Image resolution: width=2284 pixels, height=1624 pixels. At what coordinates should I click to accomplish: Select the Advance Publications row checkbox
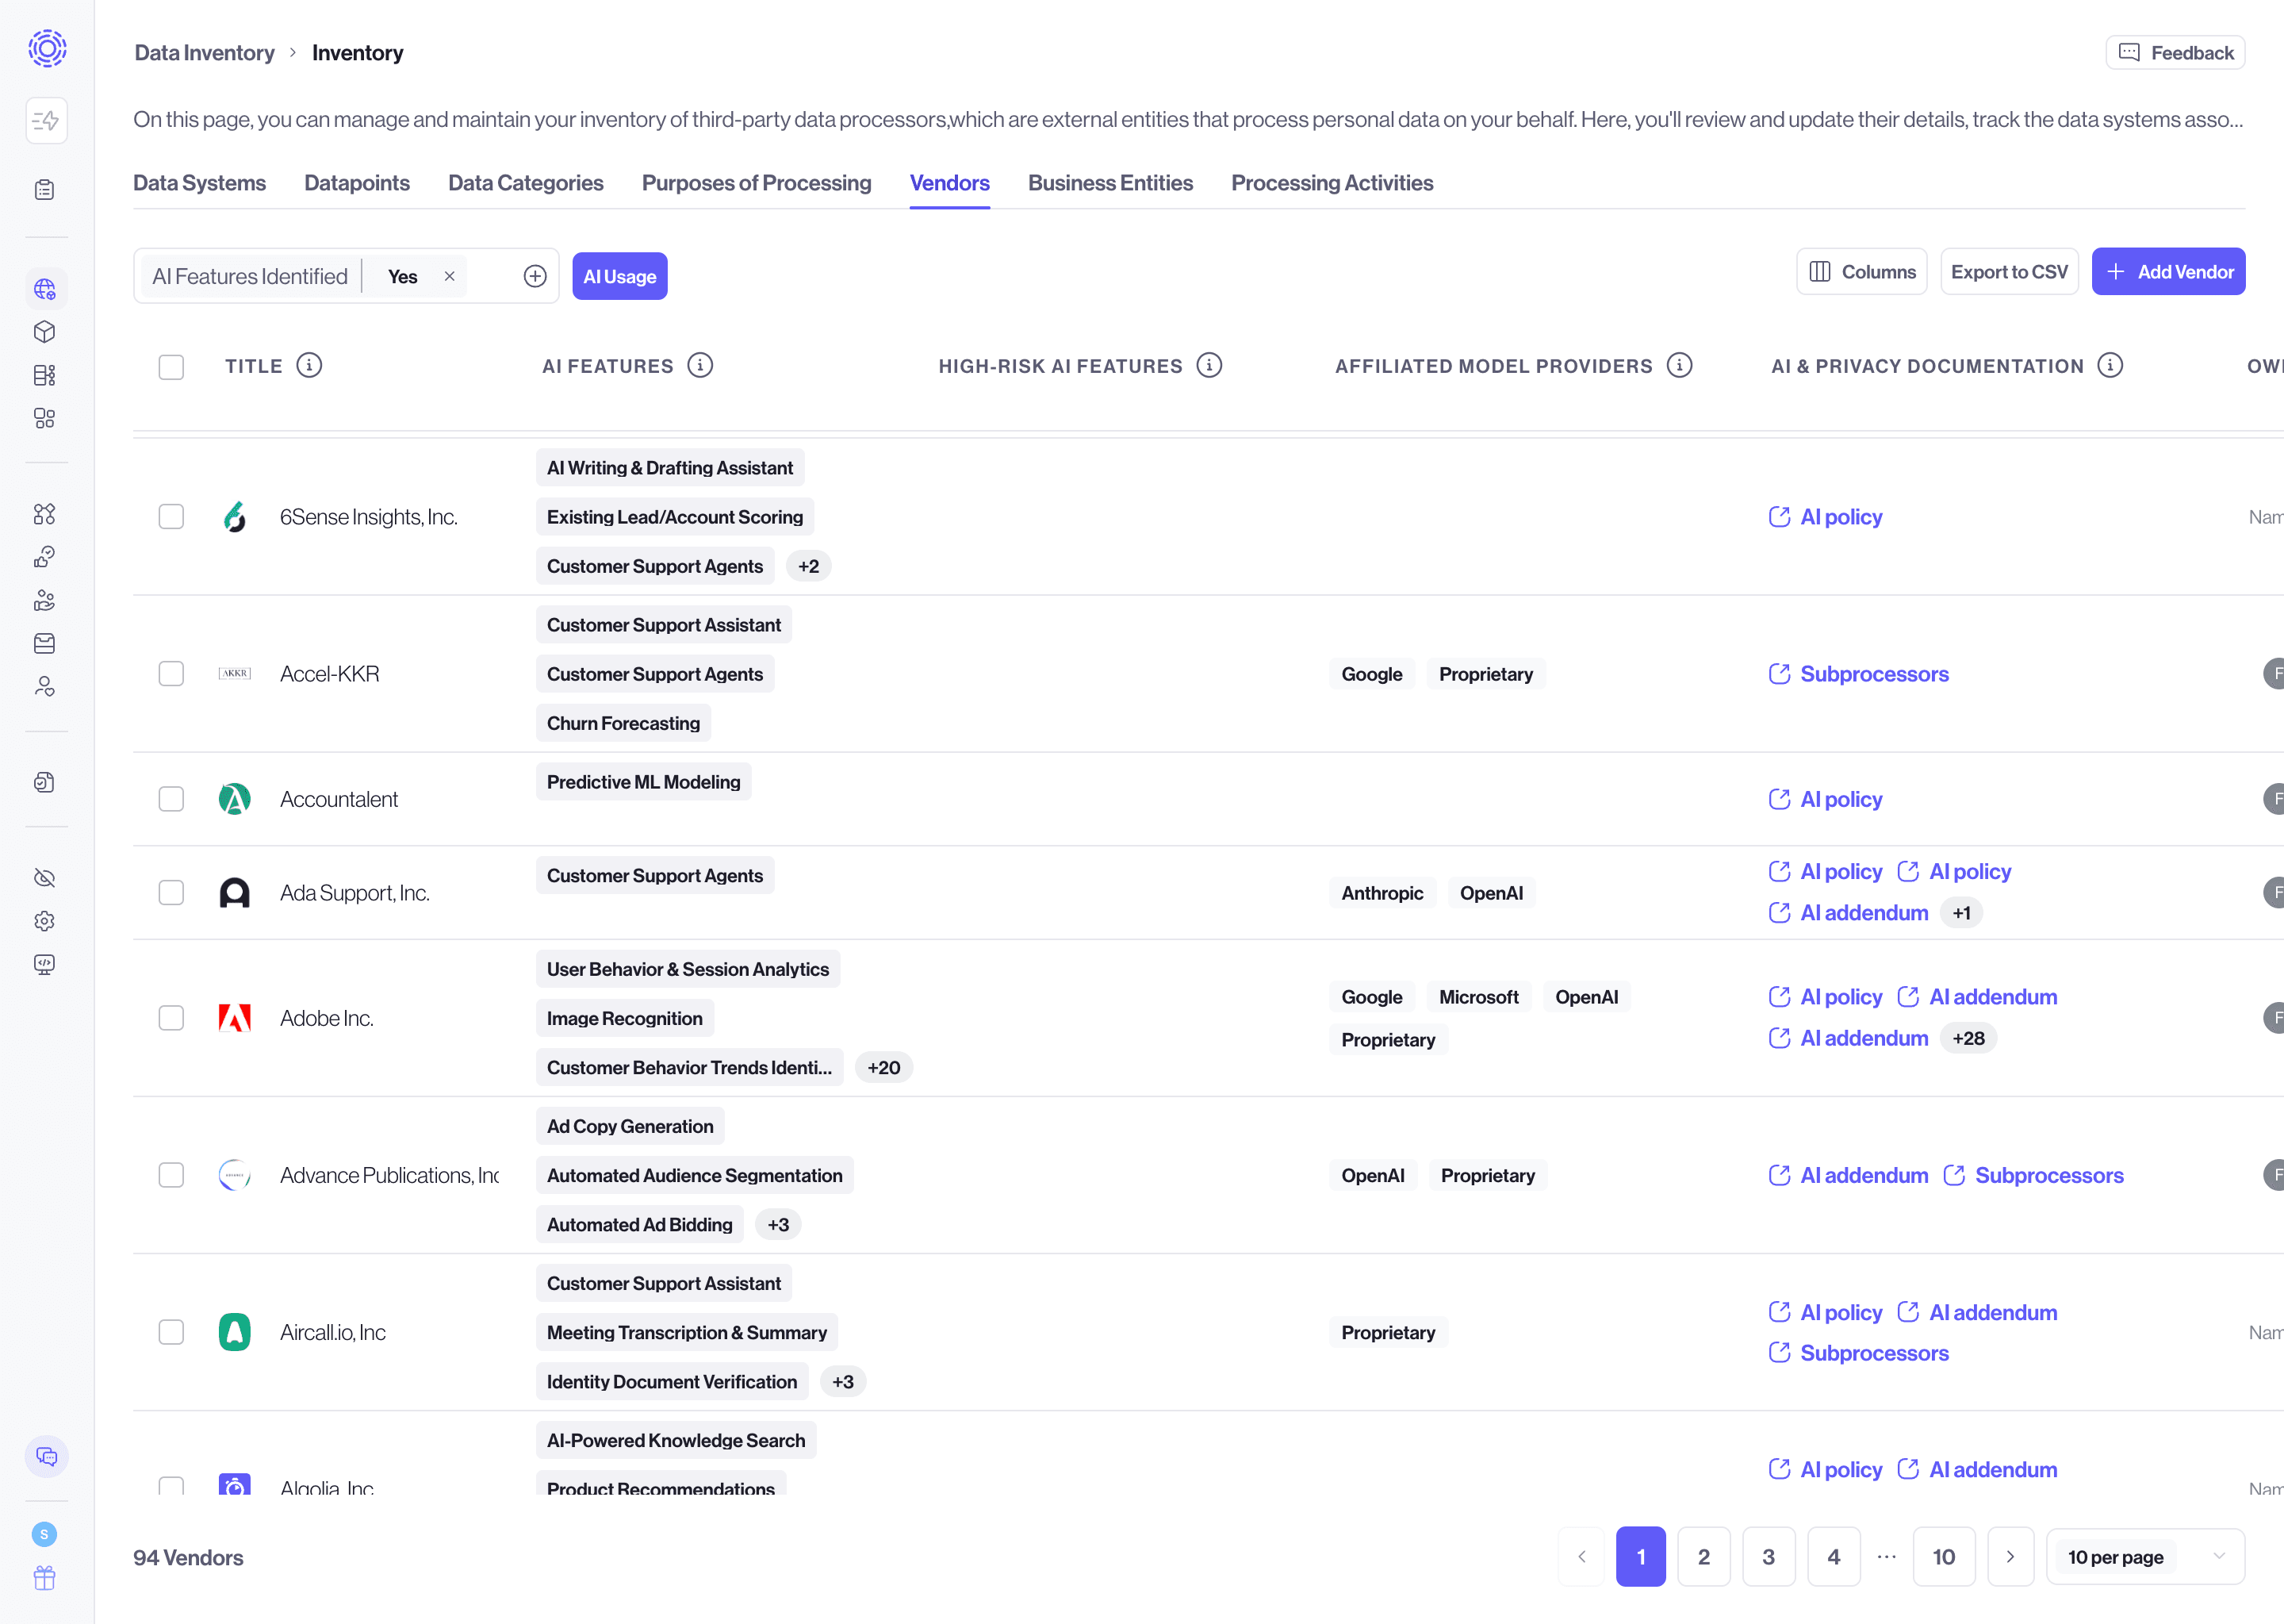point(172,1175)
